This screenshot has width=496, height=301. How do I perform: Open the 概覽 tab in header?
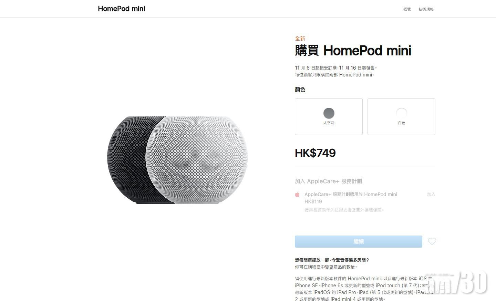[407, 9]
